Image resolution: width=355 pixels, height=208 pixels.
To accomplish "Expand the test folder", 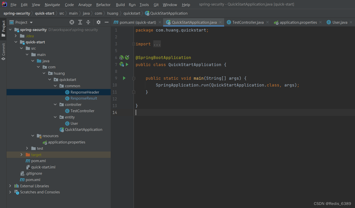I will coord(27,148).
